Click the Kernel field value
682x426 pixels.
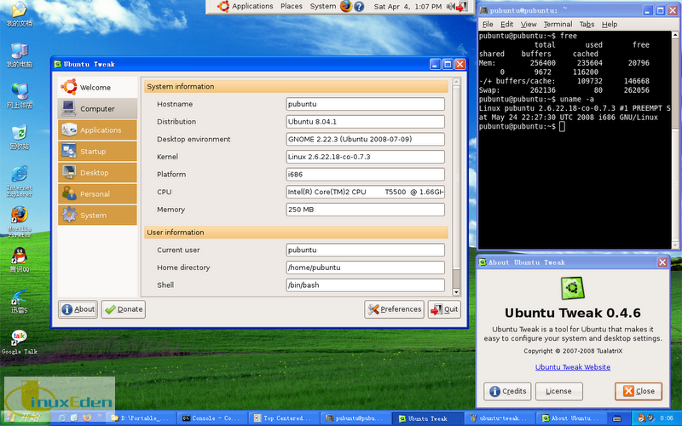click(x=366, y=157)
